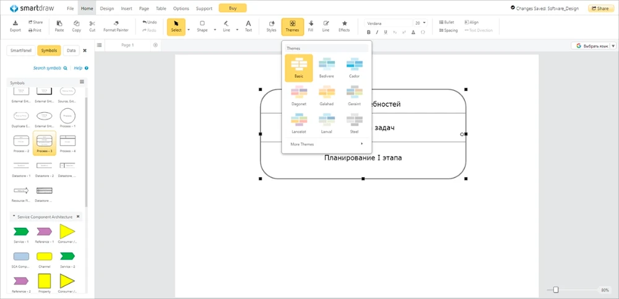Click the Search symbols link

click(50, 68)
